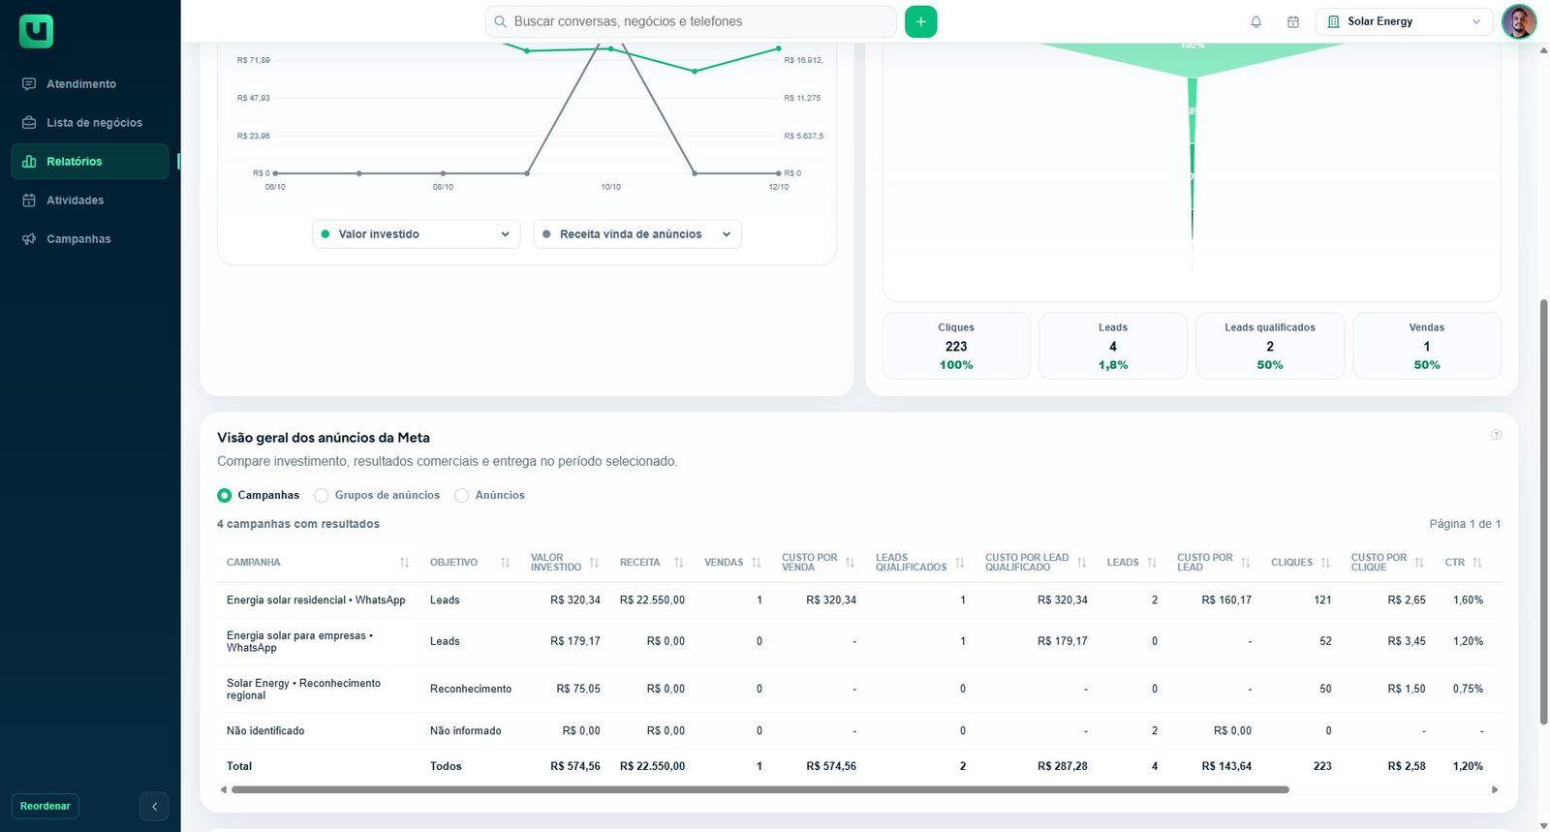Screen dimensions: 1550x832
Task: Click the app logo in the sidebar
Action: tap(36, 31)
